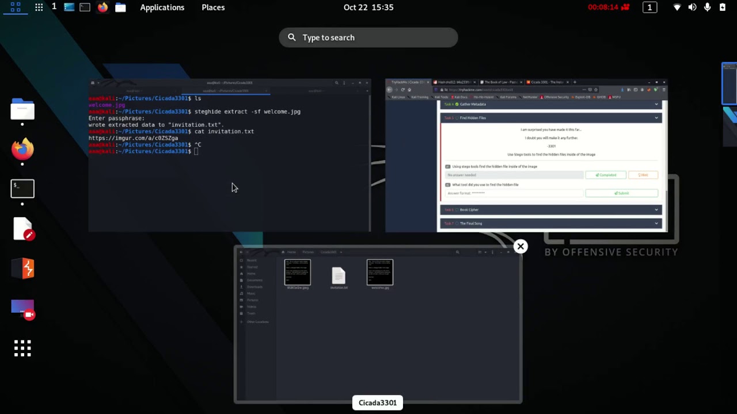Open the Oct 22 15:35 clock menu
The image size is (737, 414).
[368, 7]
